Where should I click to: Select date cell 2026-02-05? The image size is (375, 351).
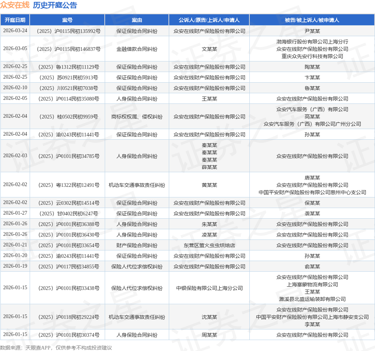[x=15, y=98]
